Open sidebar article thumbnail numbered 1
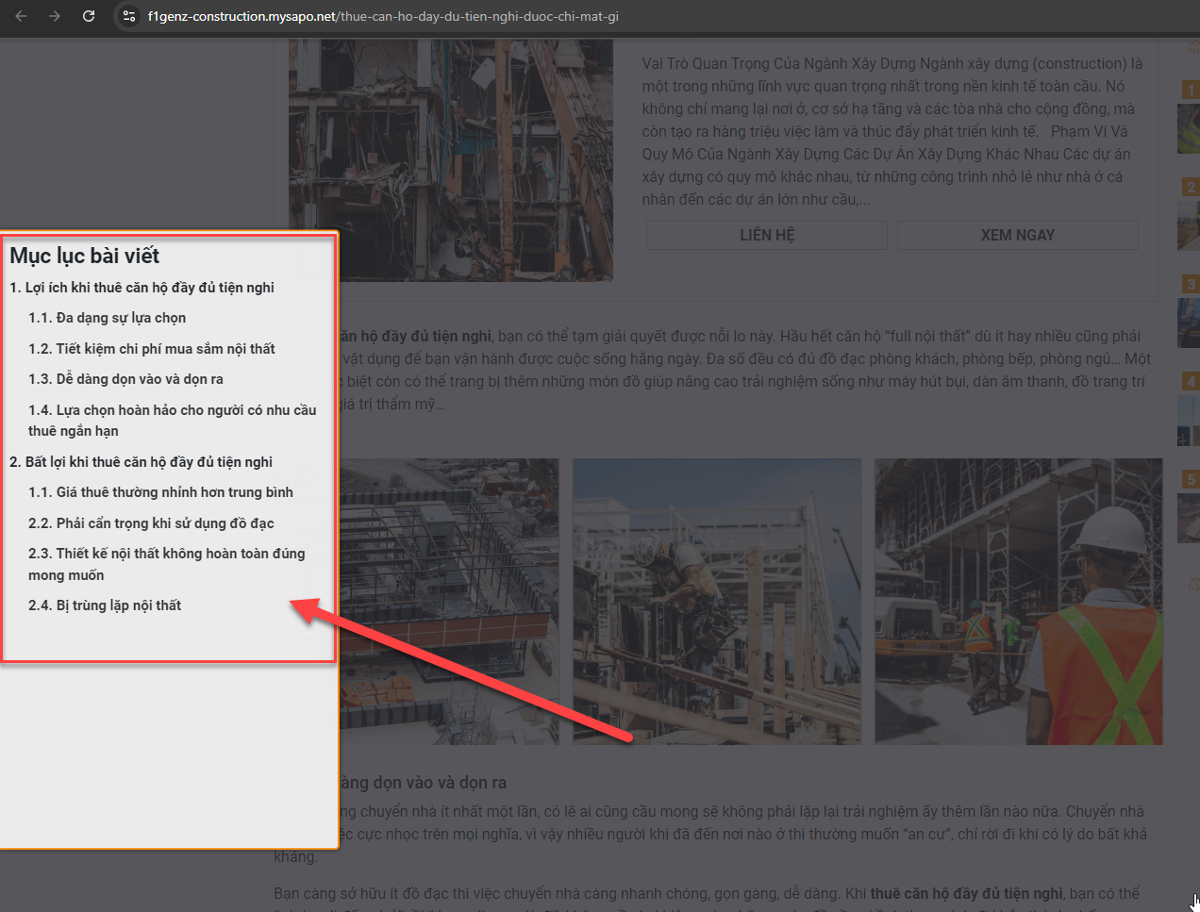Viewport: 1200px width, 912px height. [x=1189, y=127]
